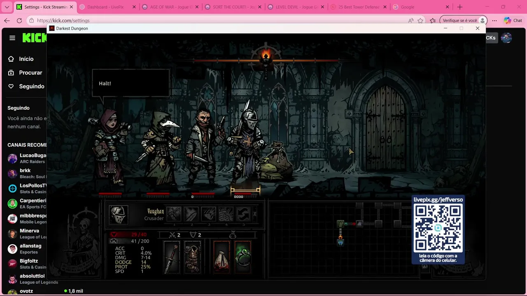Open the browser favorites list icon

(x=433, y=21)
